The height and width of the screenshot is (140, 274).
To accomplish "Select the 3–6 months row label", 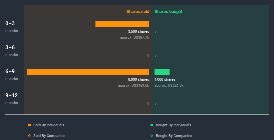I will point(12,51).
